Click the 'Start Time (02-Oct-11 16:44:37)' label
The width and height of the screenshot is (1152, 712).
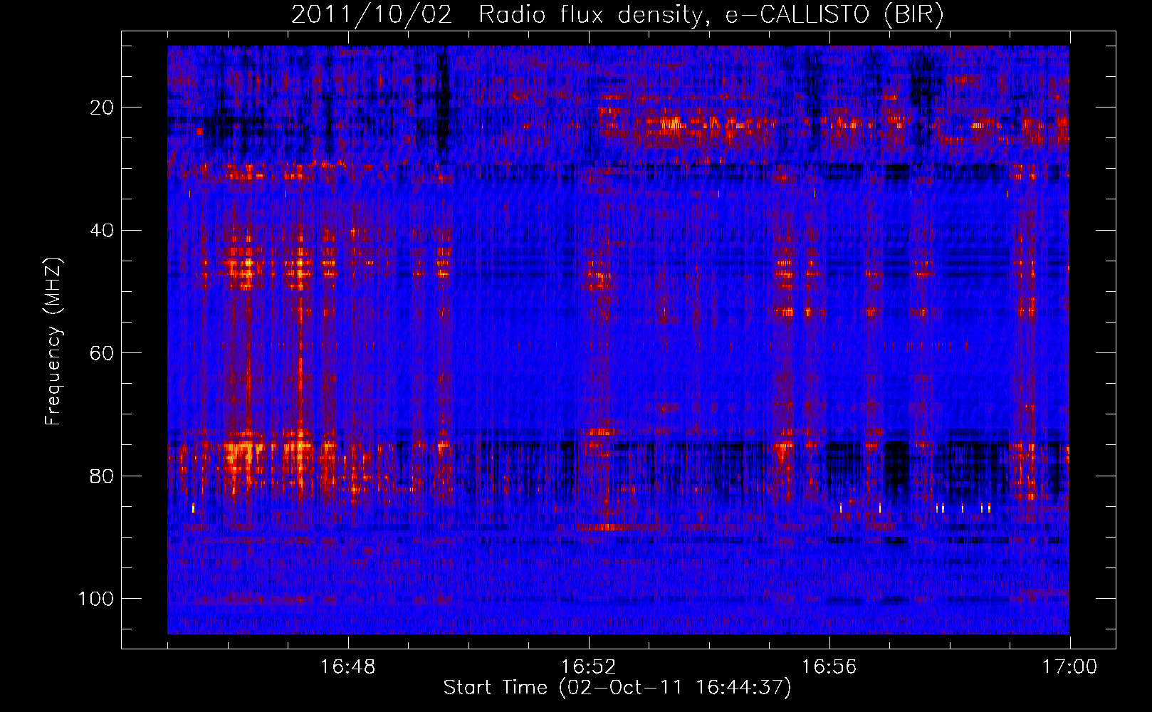coord(617,688)
